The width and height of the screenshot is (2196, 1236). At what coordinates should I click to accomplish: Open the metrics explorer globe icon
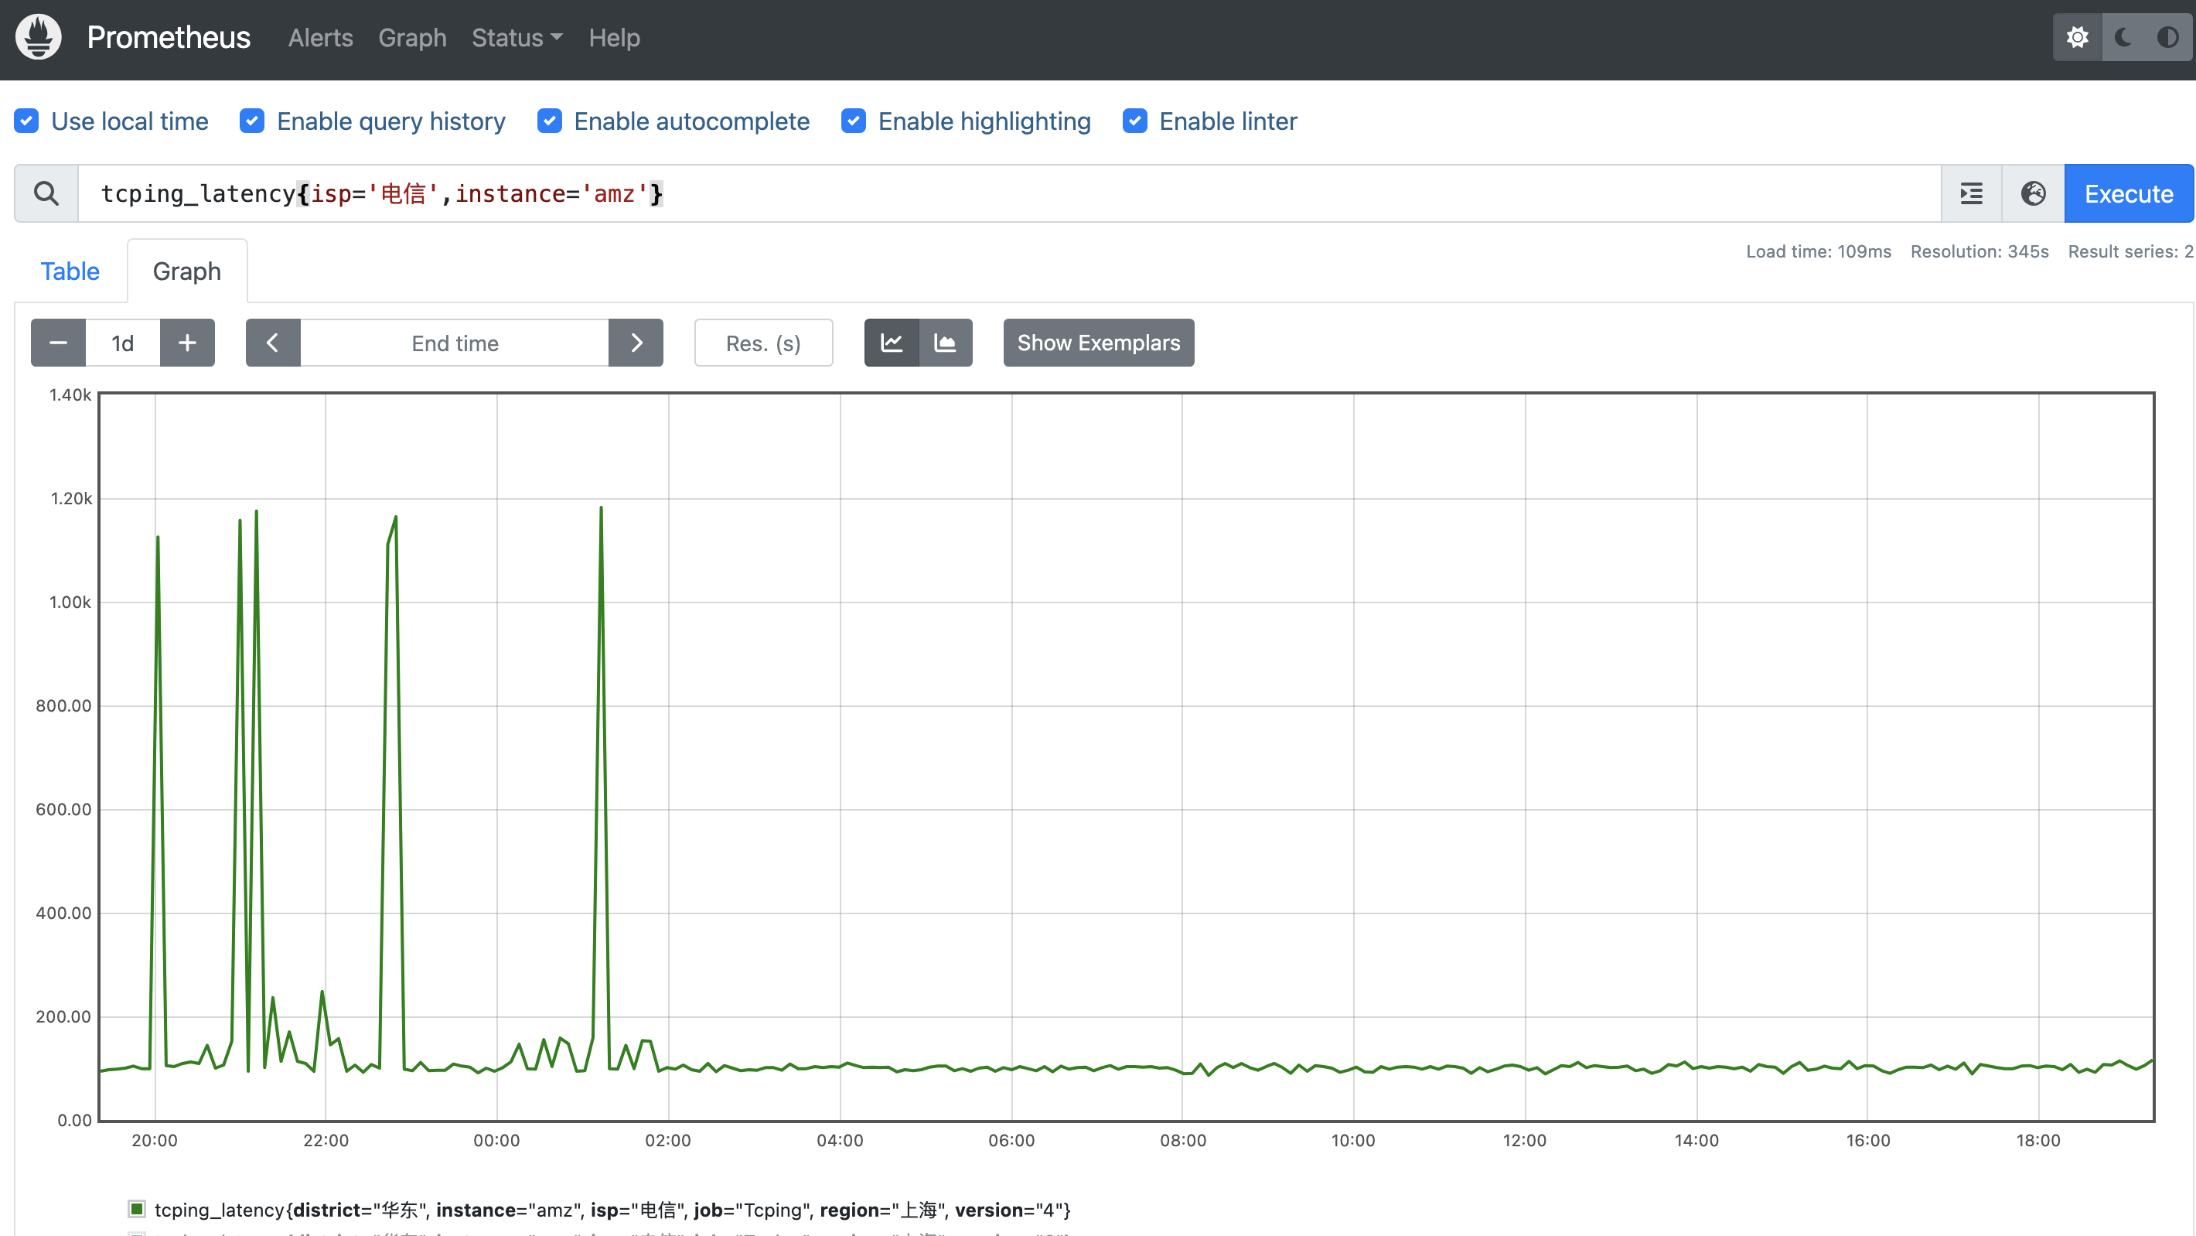click(x=2033, y=193)
